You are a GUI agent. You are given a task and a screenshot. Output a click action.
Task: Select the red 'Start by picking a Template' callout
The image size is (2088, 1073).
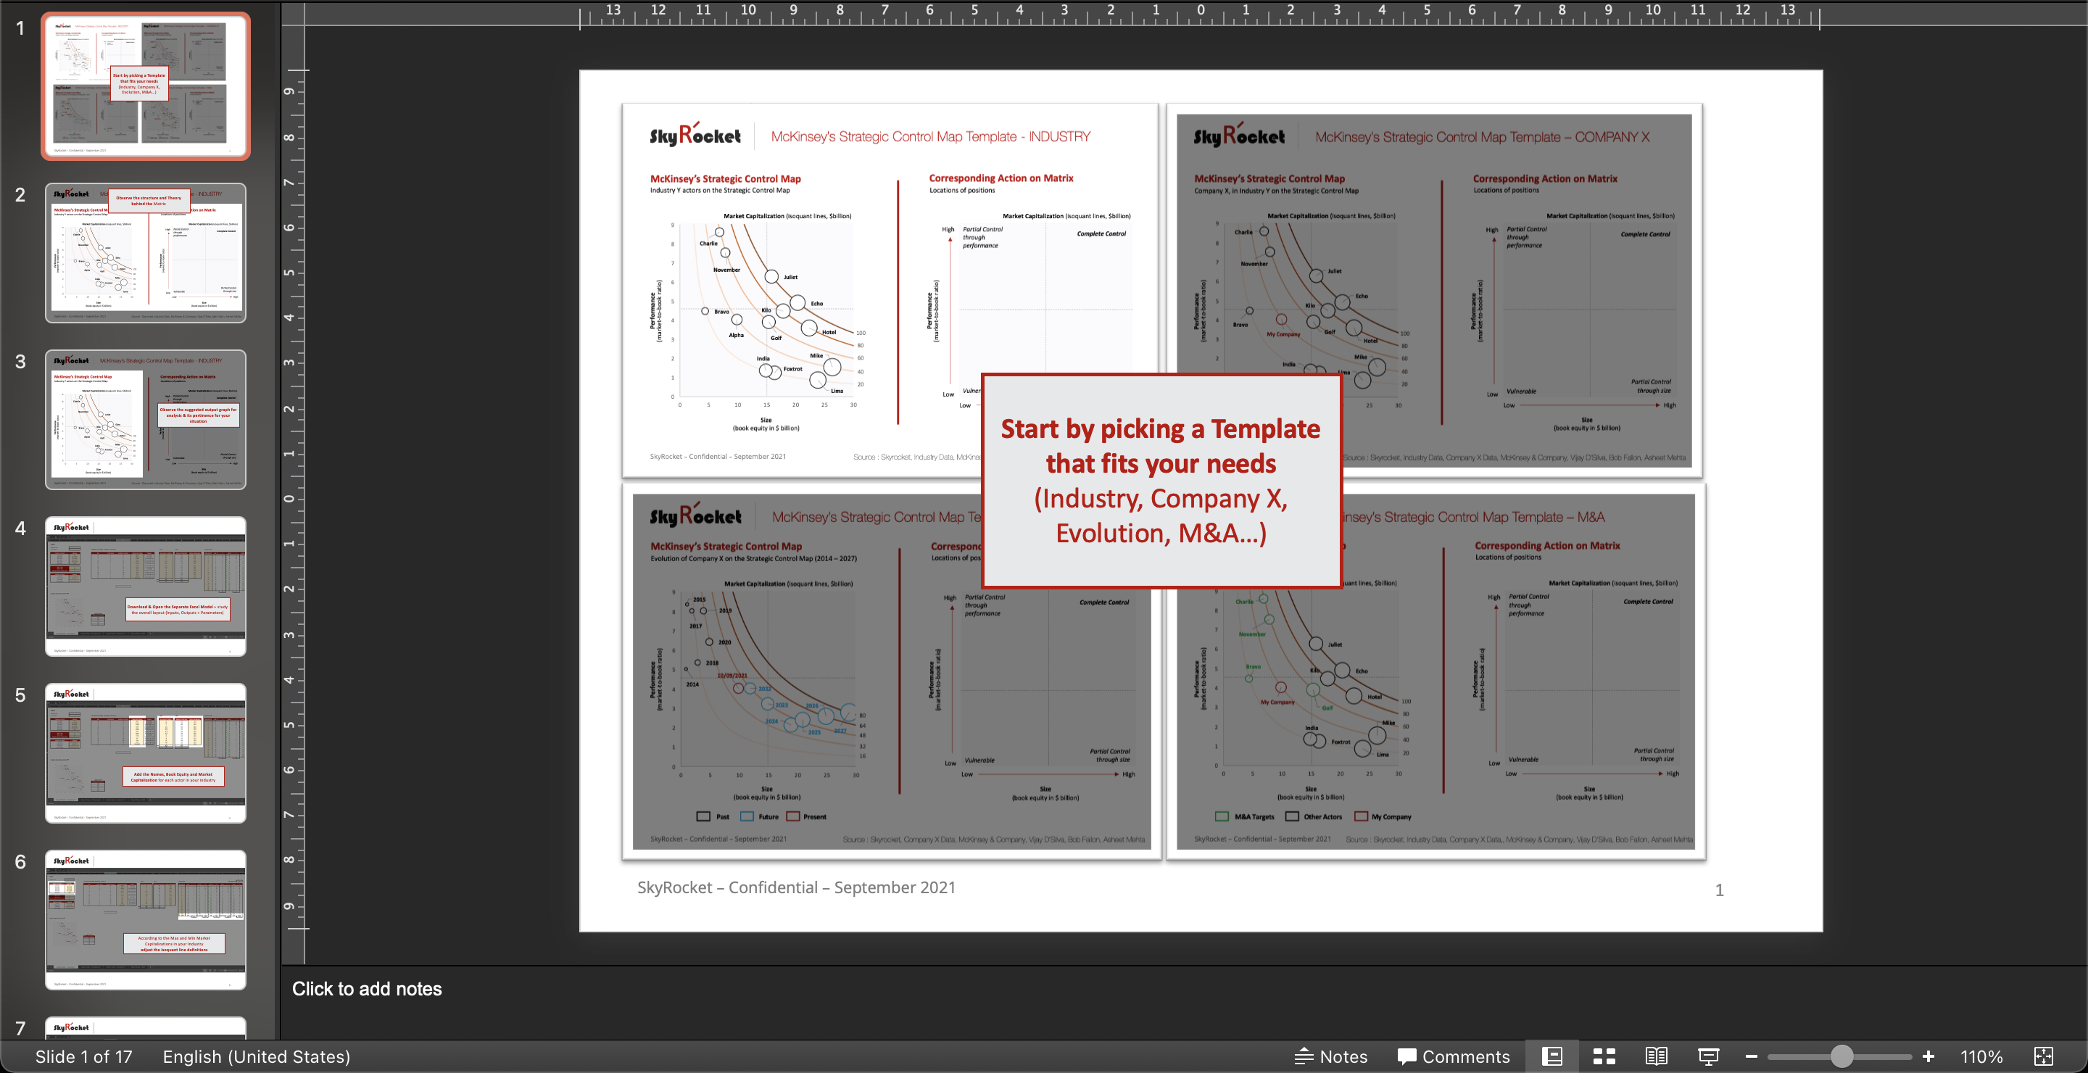click(x=1161, y=481)
